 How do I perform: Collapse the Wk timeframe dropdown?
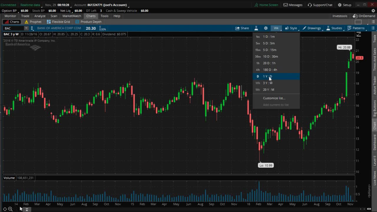coord(276,28)
